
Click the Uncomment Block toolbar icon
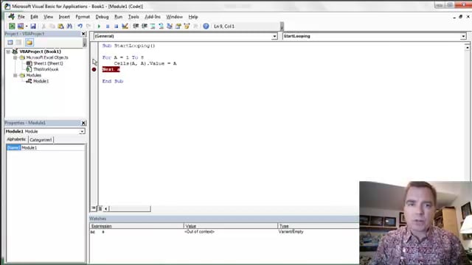click(x=161, y=26)
